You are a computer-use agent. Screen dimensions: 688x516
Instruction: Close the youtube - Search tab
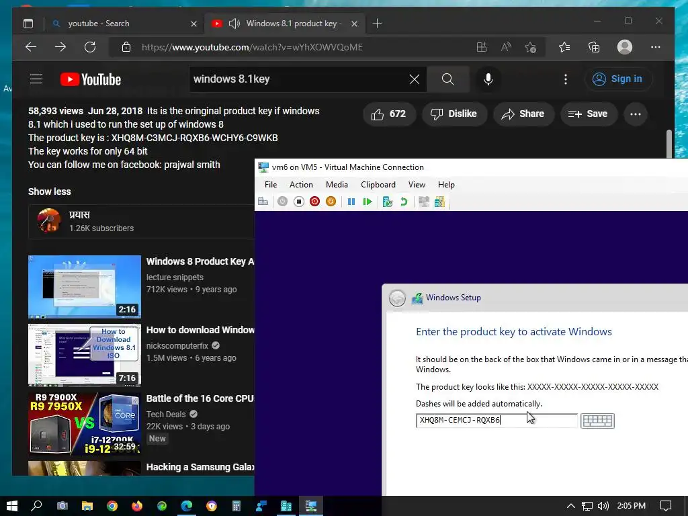(x=193, y=24)
